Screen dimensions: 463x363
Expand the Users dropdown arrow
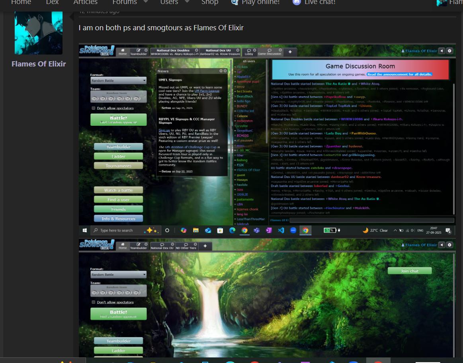(x=187, y=2)
